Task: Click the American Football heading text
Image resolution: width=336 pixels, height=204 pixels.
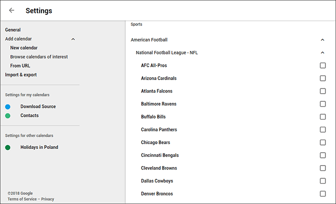Action: click(149, 40)
